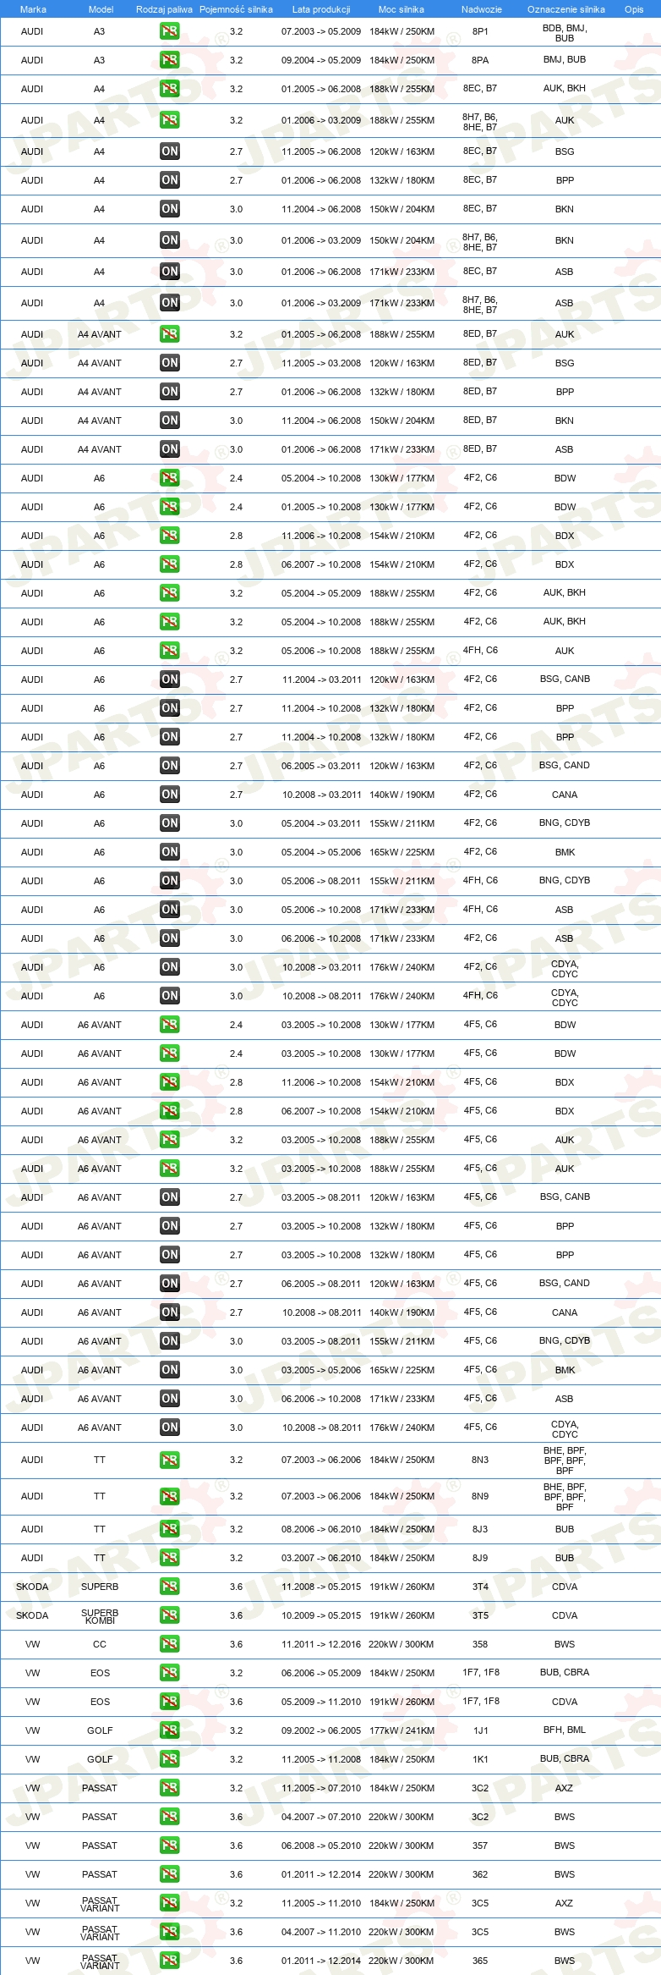Viewport: 661px width, 1975px height.
Task: Click the Opis column header
Action: pyautogui.click(x=634, y=9)
